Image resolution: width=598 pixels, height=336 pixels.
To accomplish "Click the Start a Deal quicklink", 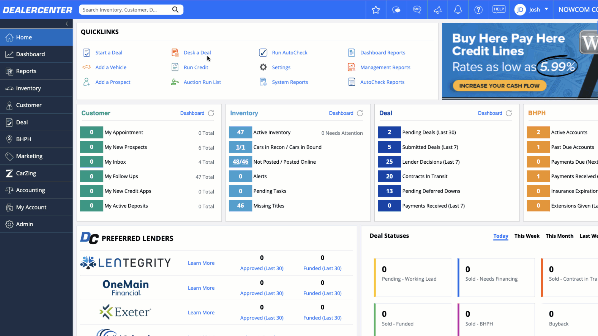I will 109,53.
